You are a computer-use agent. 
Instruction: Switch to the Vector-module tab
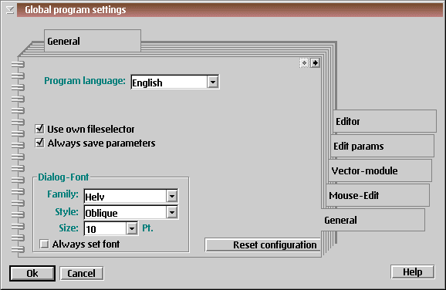pos(380,170)
